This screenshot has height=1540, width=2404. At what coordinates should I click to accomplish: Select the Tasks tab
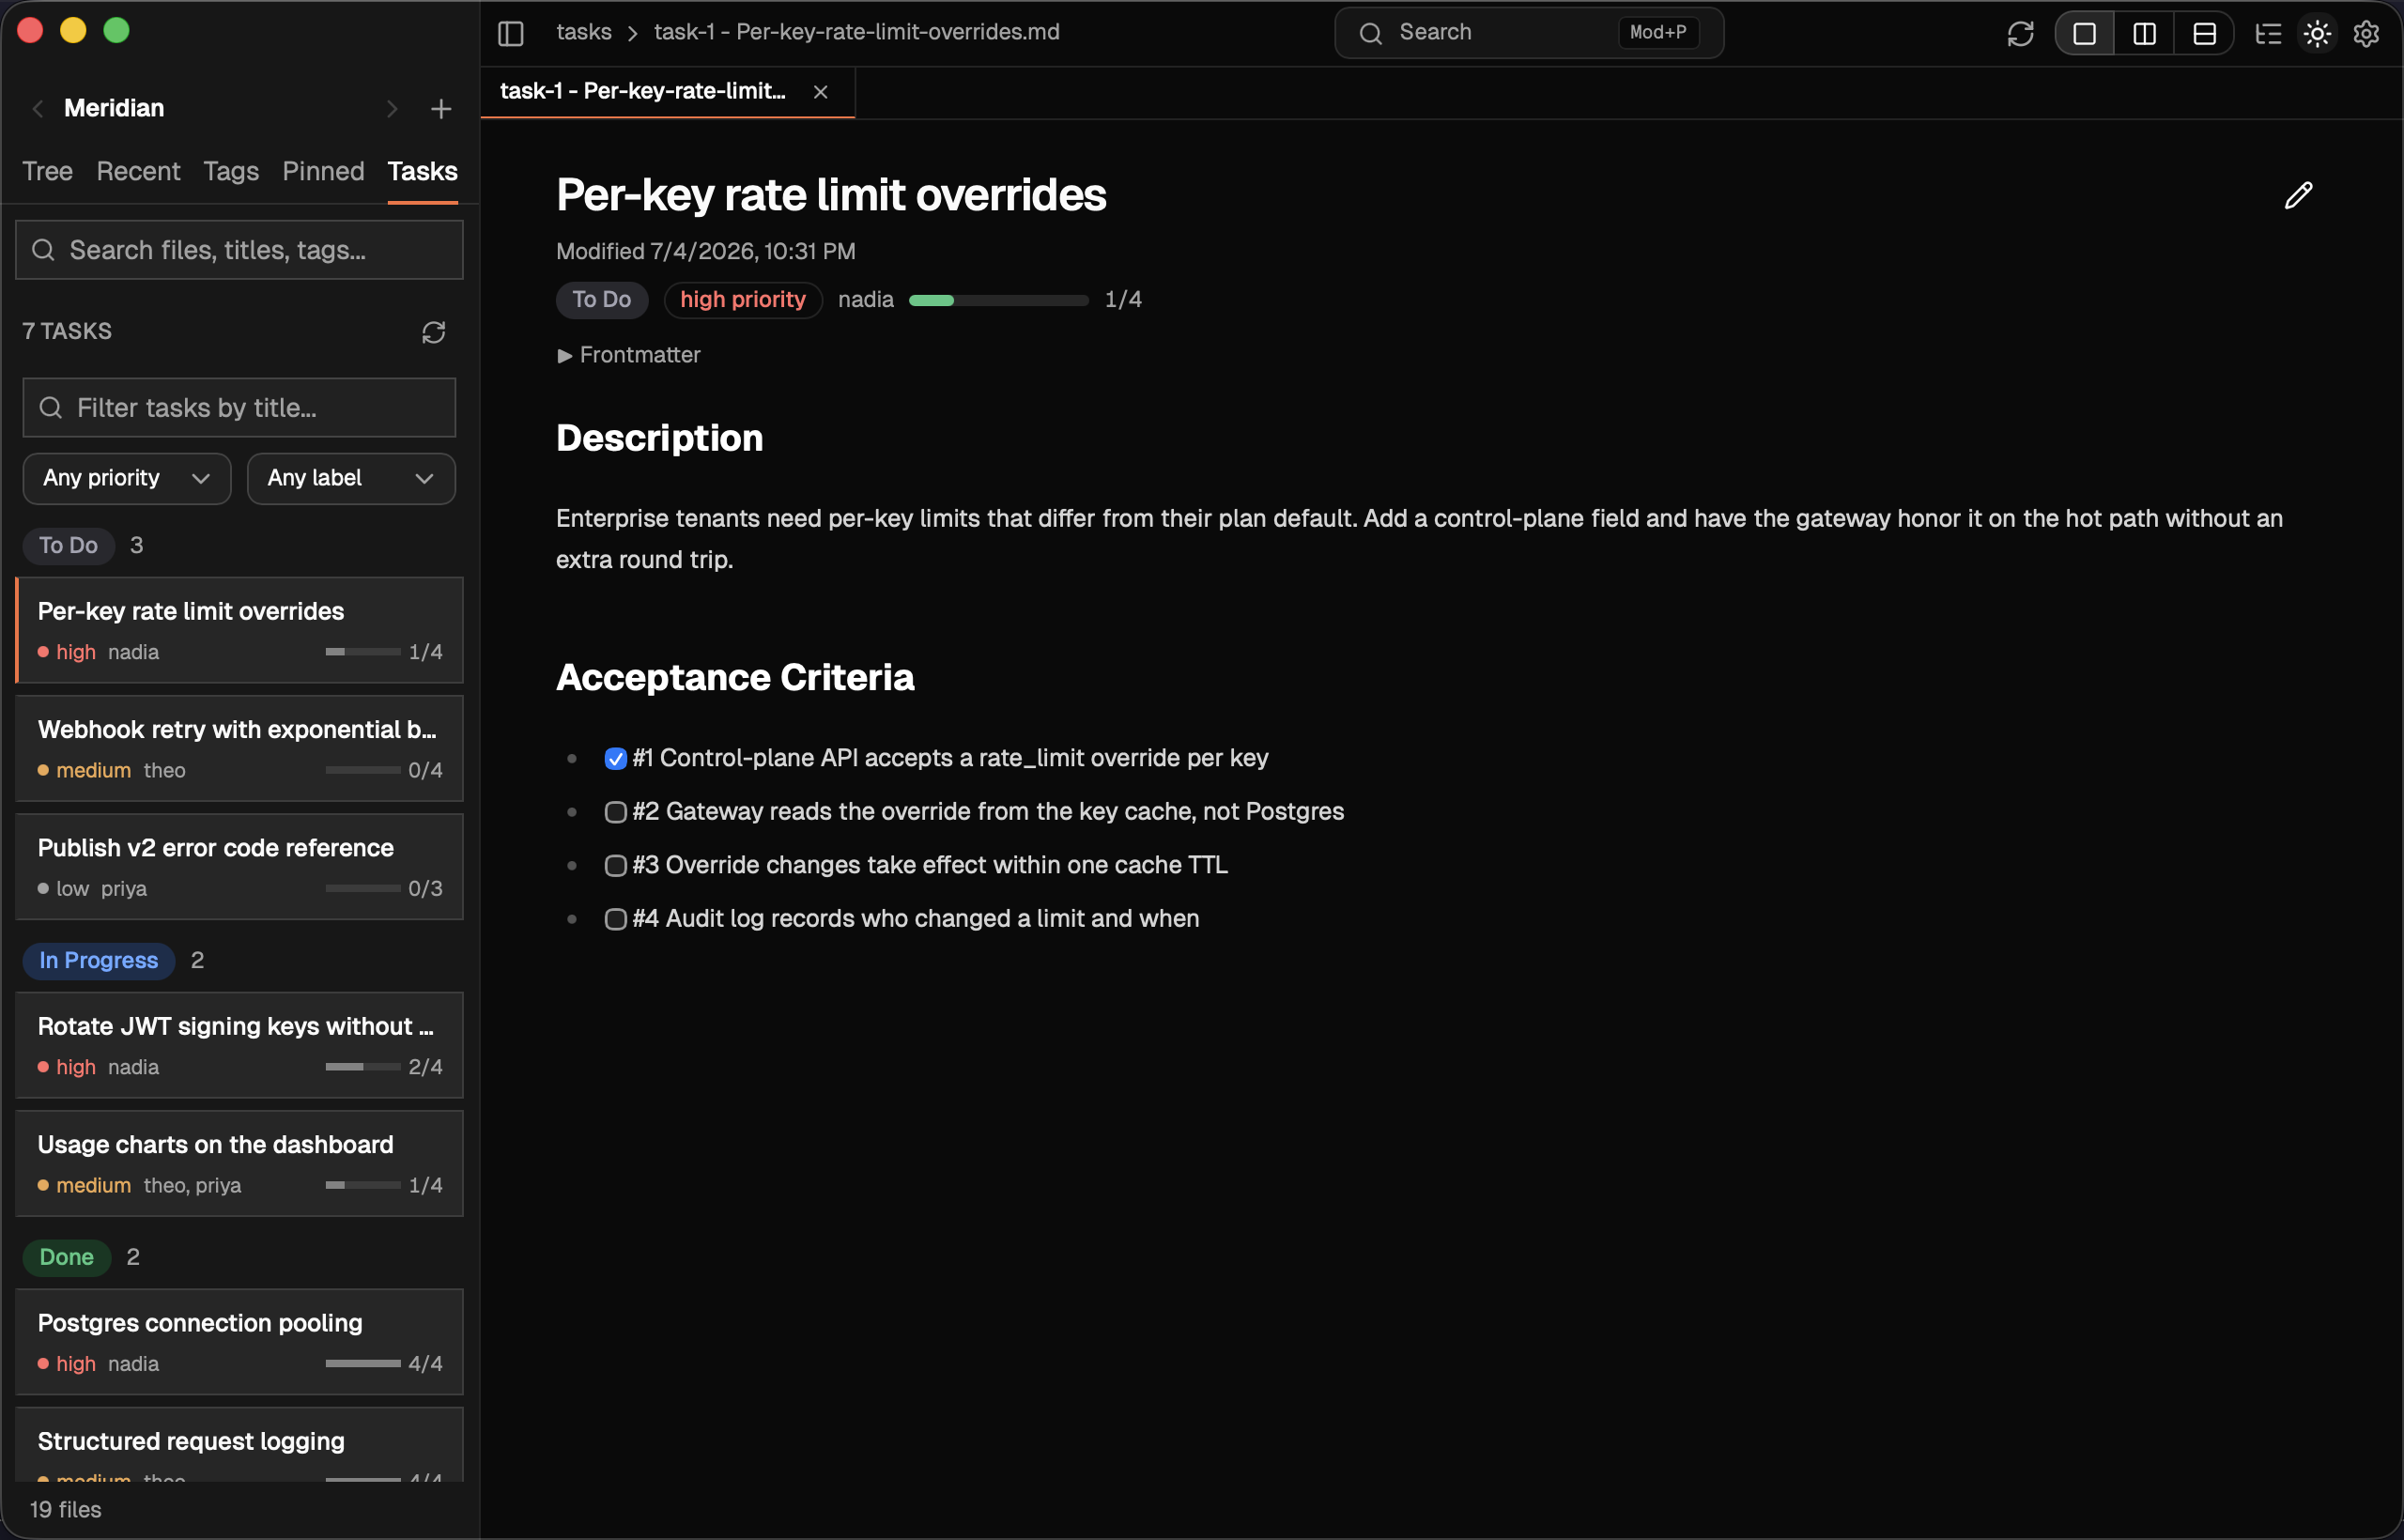coord(423,171)
